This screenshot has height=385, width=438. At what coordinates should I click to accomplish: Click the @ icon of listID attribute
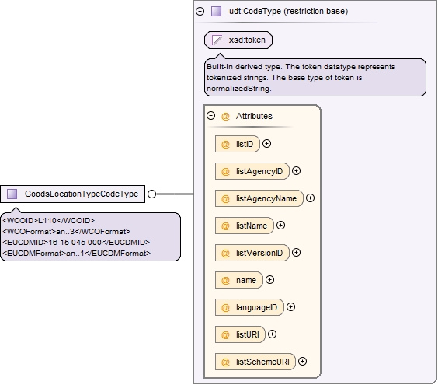point(225,145)
